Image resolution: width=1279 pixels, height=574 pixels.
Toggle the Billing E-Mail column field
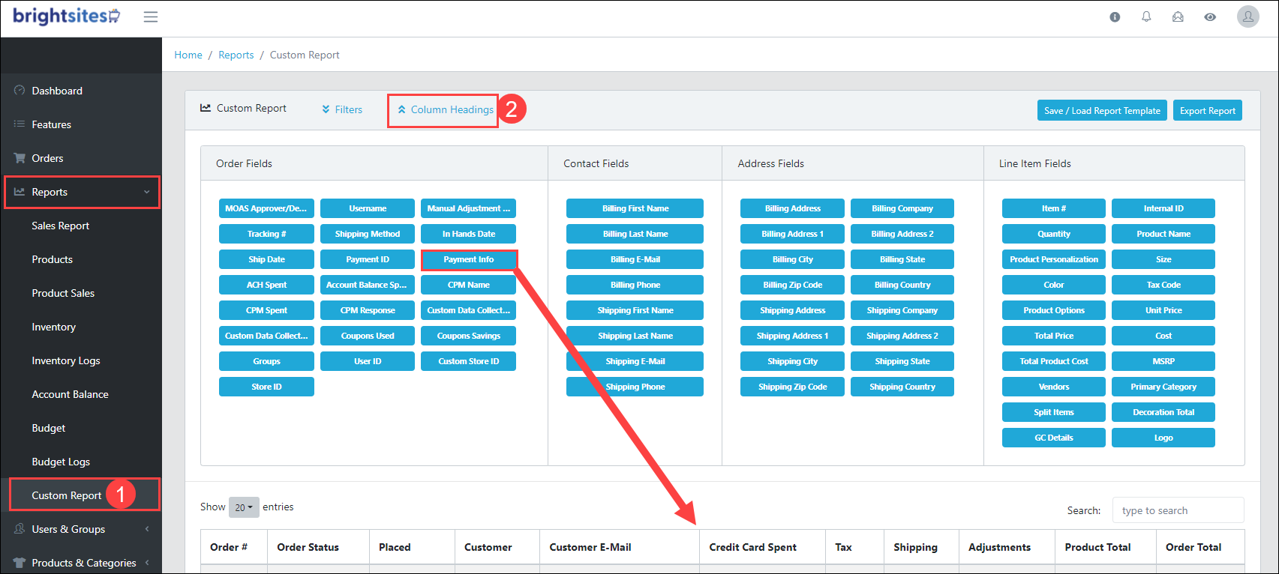[x=635, y=259]
